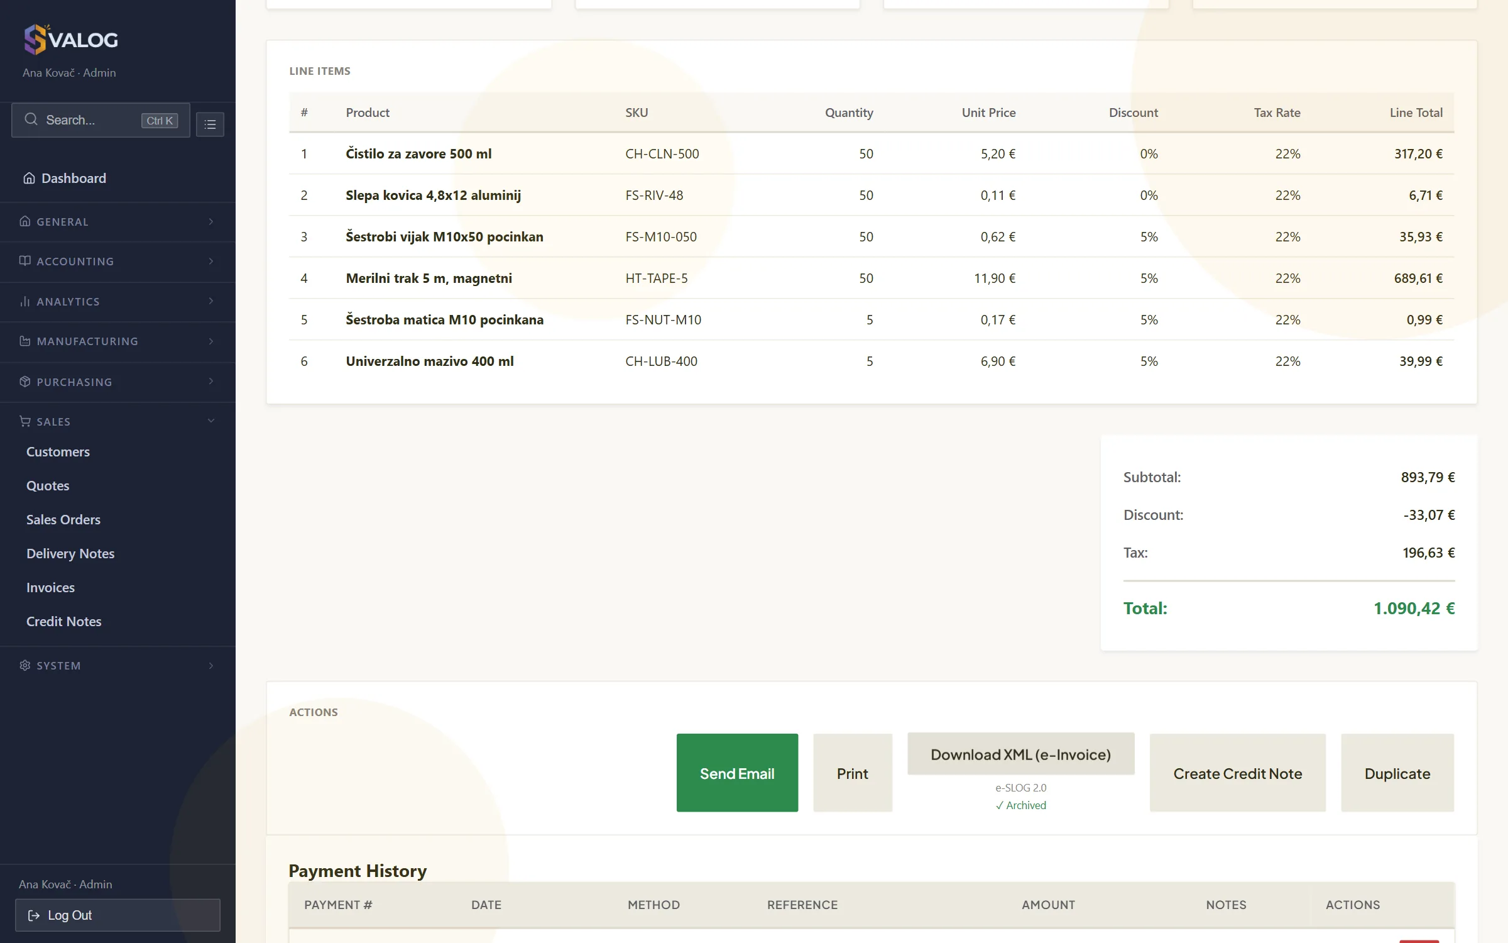This screenshot has width=1508, height=943.
Task: Click the System gear icon
Action: (25, 665)
